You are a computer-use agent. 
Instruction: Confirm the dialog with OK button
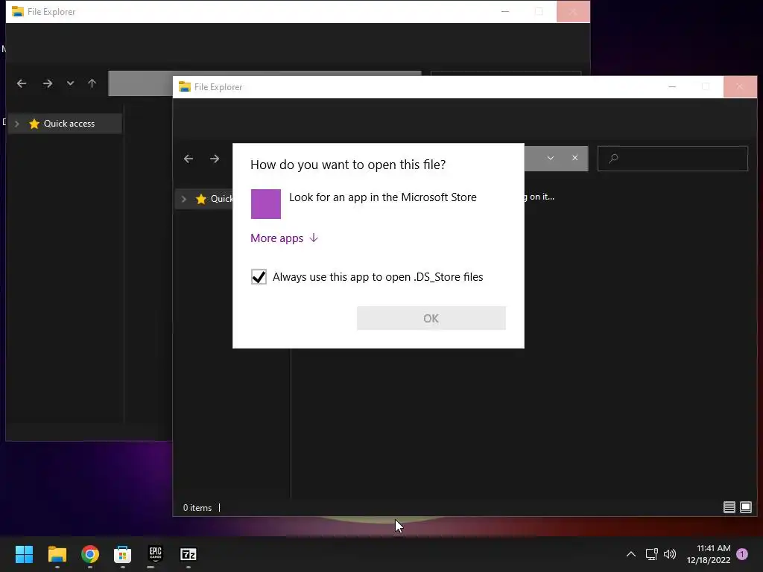point(431,318)
